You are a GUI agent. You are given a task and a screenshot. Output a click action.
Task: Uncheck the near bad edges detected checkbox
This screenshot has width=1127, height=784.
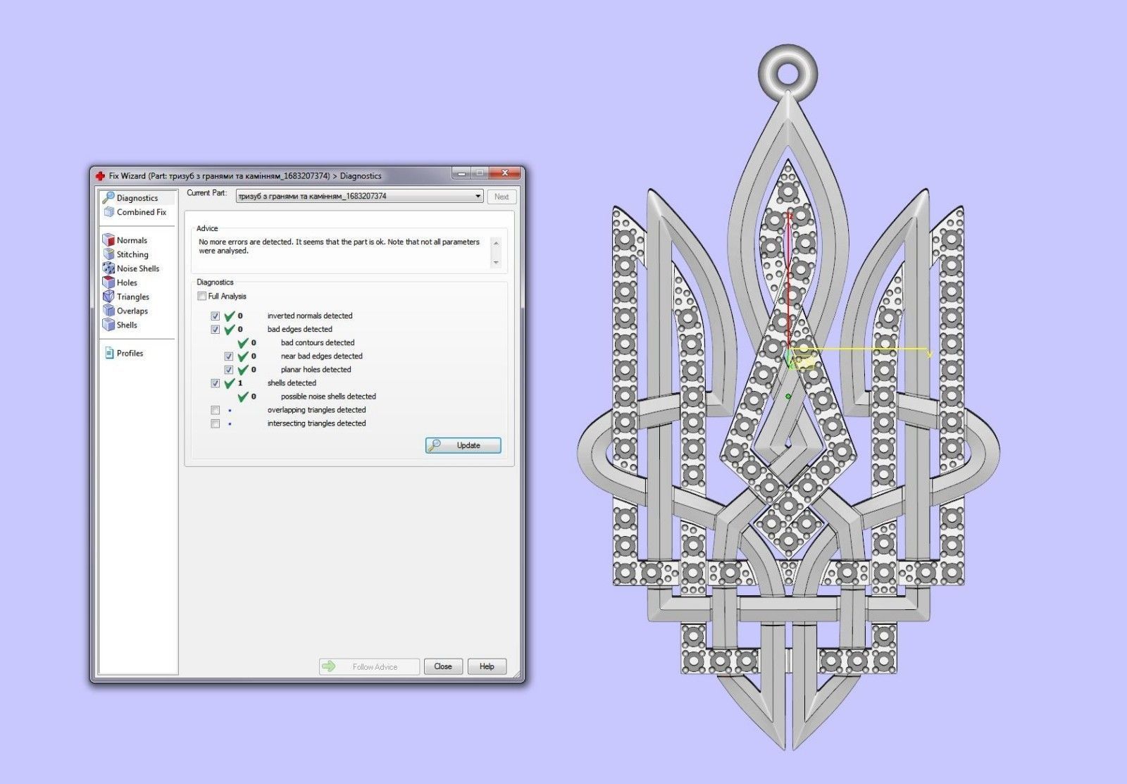pos(229,356)
